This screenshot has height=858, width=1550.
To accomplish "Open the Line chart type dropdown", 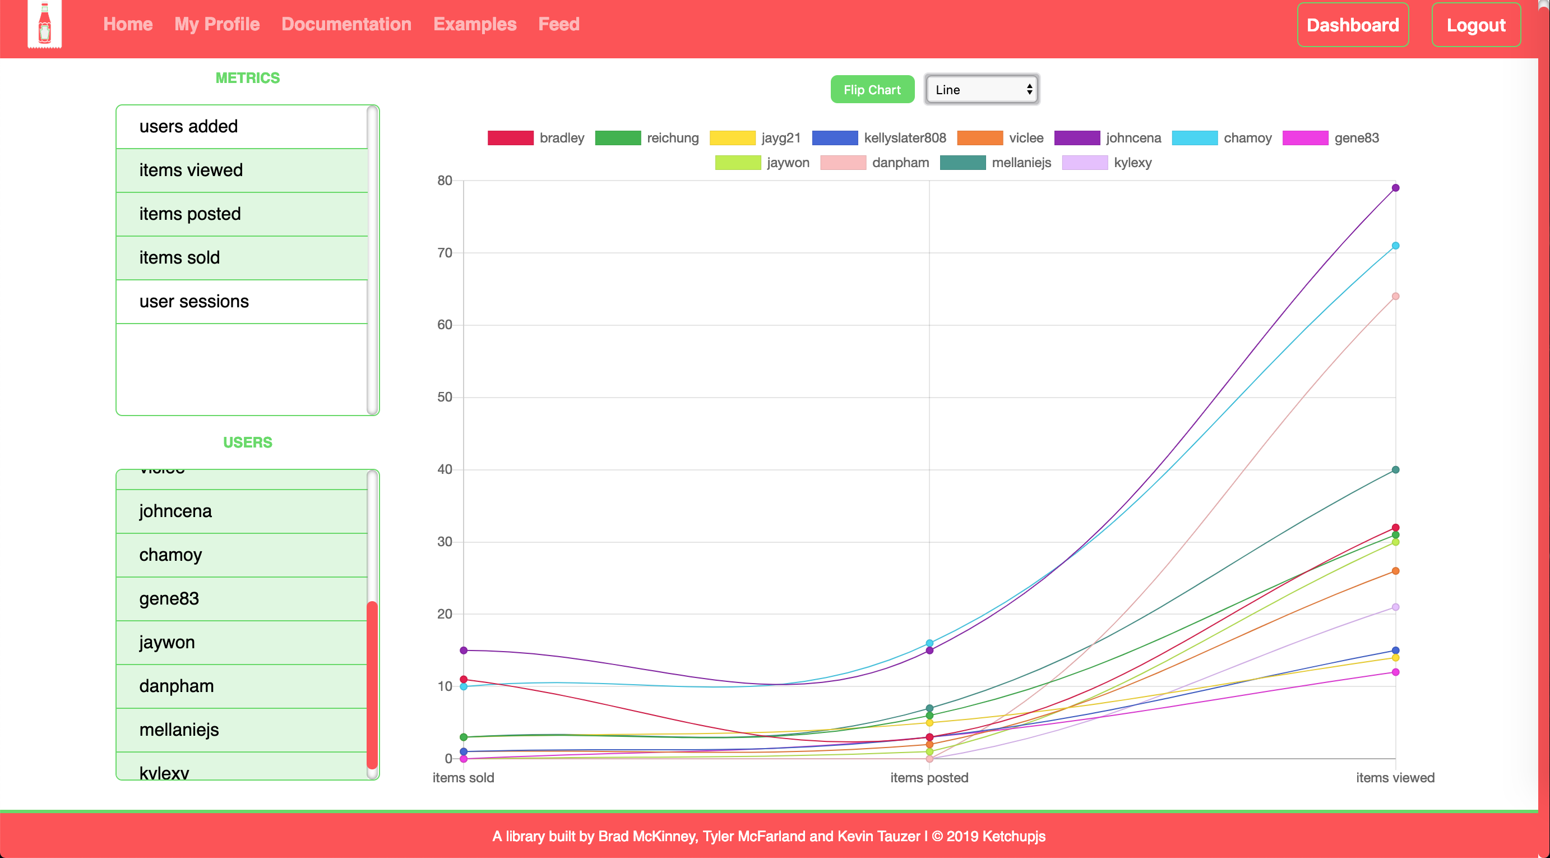I will tap(982, 90).
